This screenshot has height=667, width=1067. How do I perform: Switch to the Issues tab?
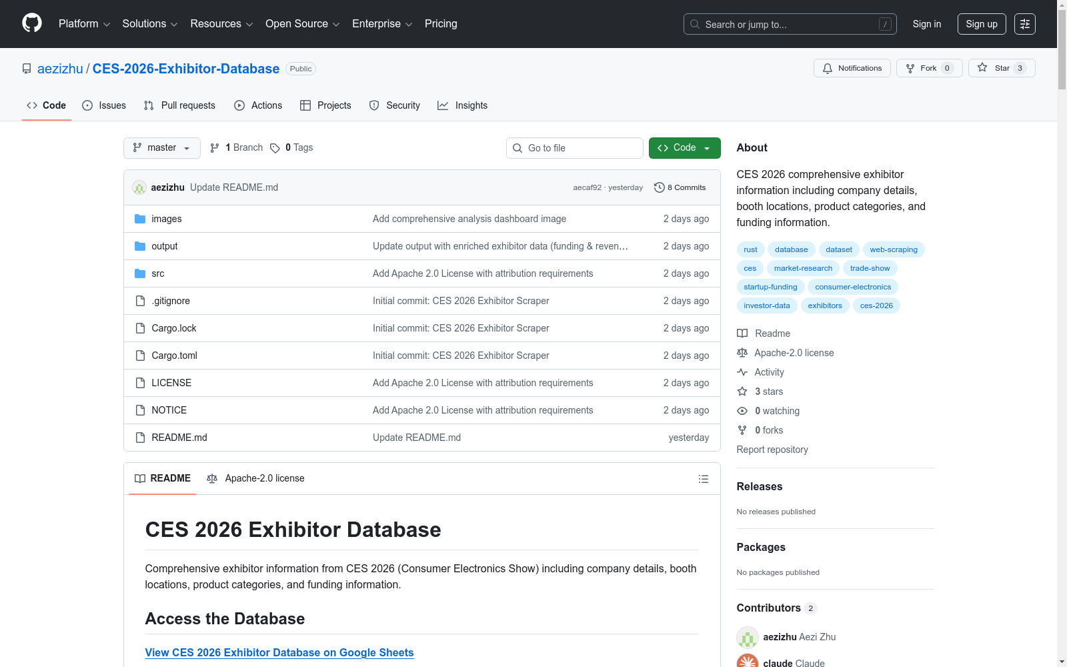104,105
